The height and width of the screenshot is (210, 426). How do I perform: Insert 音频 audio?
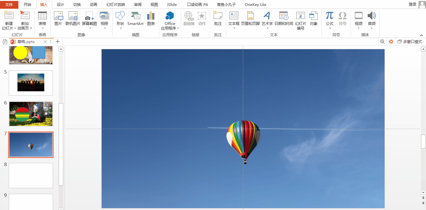click(x=372, y=16)
